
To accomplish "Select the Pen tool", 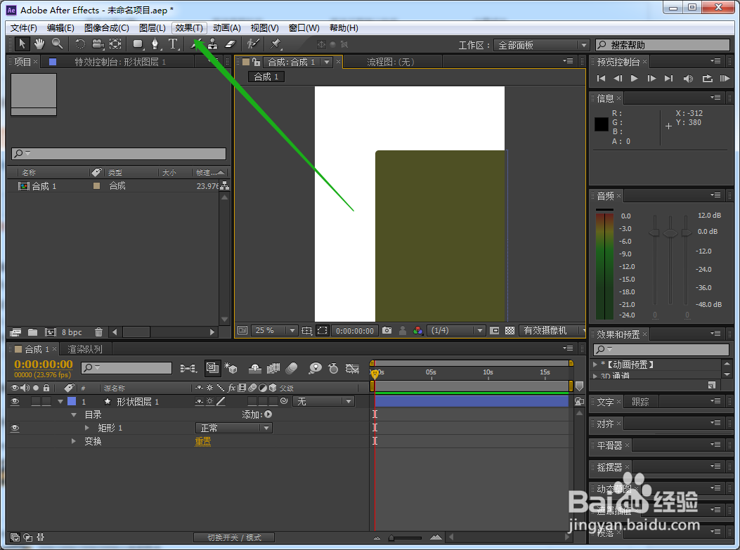I will (155, 44).
